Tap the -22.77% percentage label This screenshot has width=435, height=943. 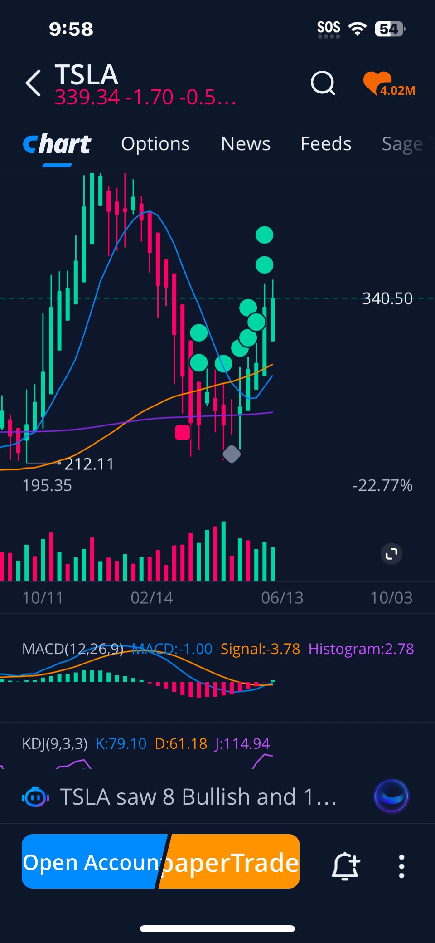(382, 485)
